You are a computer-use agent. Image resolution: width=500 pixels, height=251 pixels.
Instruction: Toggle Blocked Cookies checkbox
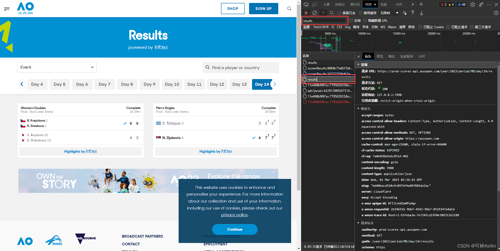pyautogui.click(x=420, y=27)
